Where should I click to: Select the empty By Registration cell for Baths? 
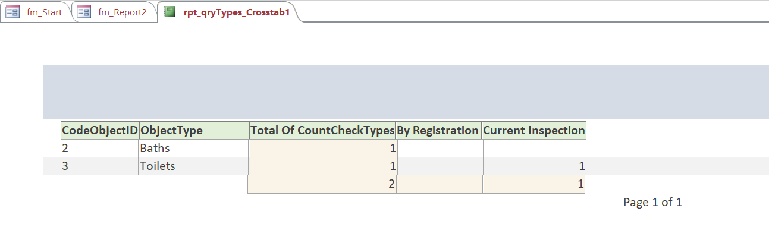pyautogui.click(x=439, y=148)
